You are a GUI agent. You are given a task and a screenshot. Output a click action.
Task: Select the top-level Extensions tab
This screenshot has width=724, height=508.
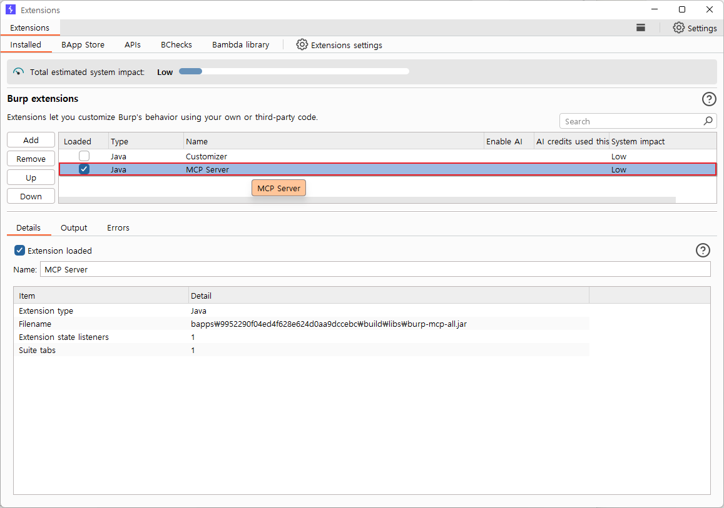tap(30, 27)
